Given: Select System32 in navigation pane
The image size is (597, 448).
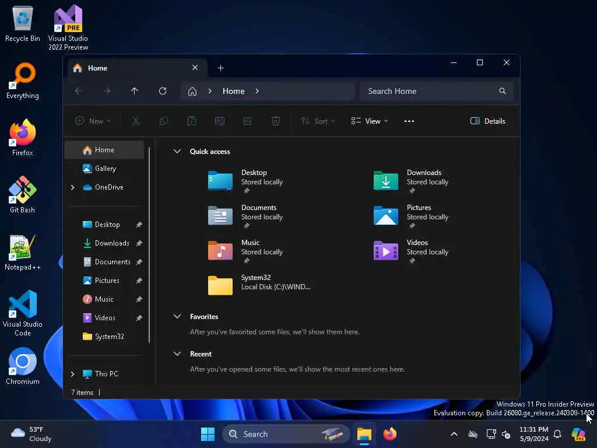Looking at the screenshot, I should point(104,337).
